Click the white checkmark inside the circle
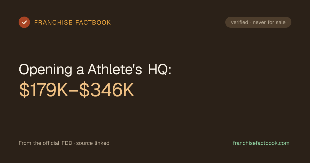Viewport: 310px width, 163px height. 24,22
